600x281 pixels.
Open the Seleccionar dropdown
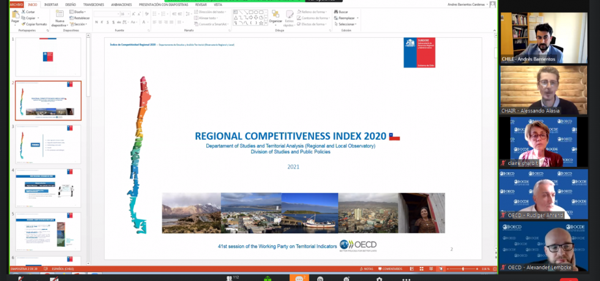pos(345,24)
